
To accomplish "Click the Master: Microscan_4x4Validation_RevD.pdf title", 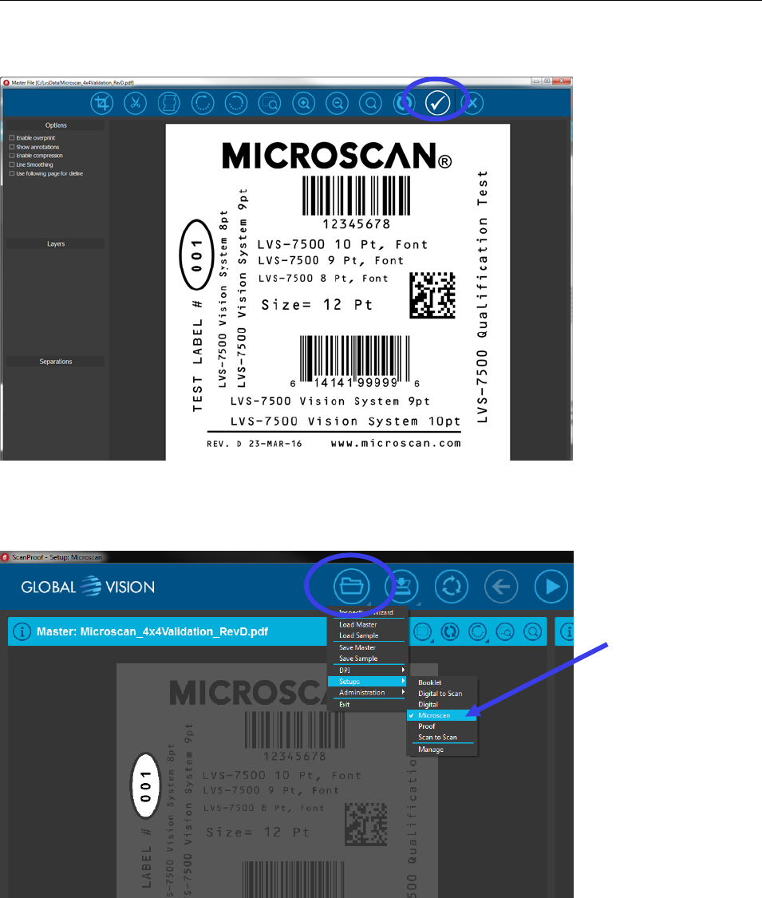I will 152,631.
